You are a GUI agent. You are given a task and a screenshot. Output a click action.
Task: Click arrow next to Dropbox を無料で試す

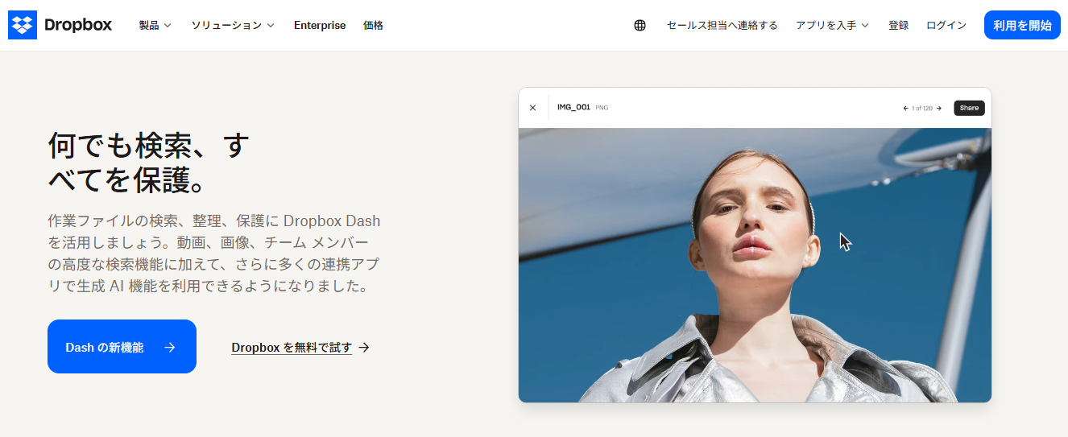click(x=364, y=348)
